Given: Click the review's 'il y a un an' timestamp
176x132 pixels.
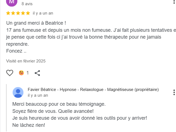Looking at the screenshot, I should click(43, 13).
